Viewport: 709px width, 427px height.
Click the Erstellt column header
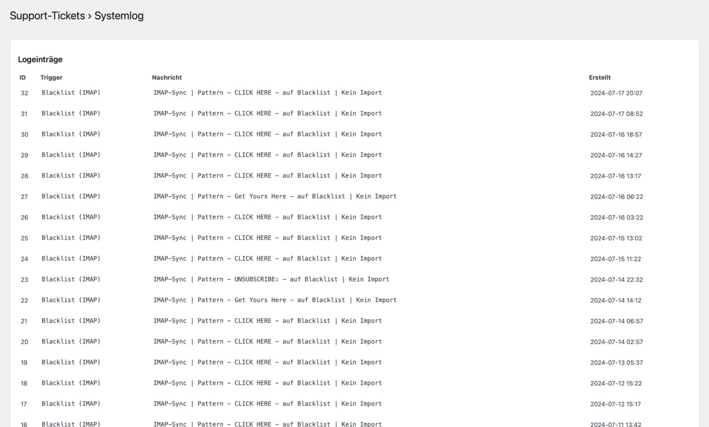pyautogui.click(x=600, y=77)
